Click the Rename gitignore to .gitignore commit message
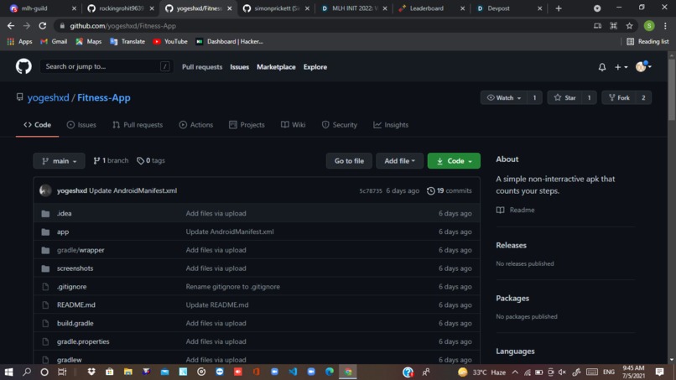Image resolution: width=676 pixels, height=380 pixels. click(233, 286)
